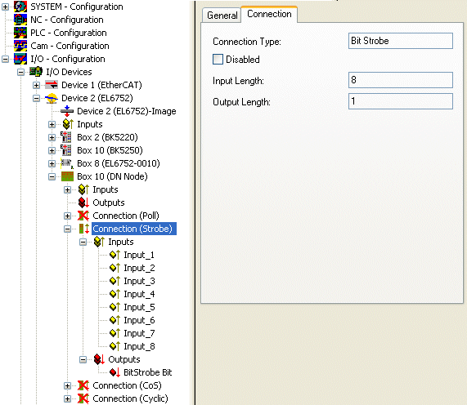This screenshot has height=405, width=467.
Task: Select the Input_3 tree row
Action: pos(139,281)
